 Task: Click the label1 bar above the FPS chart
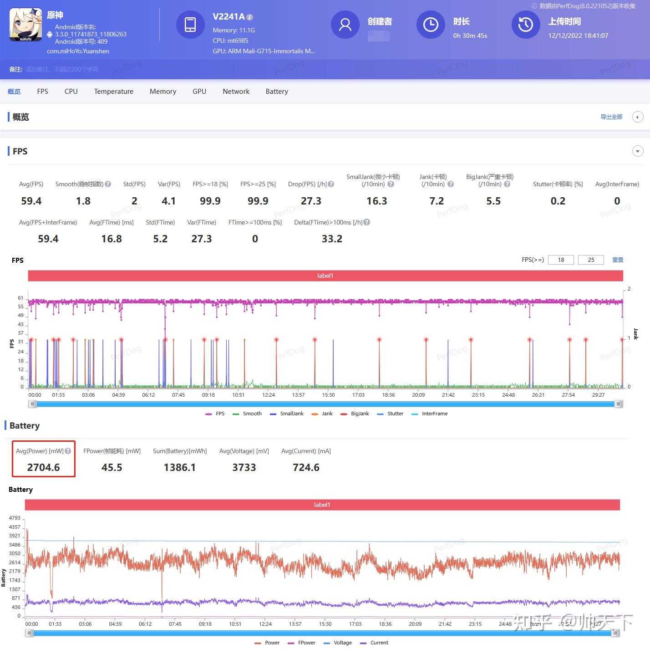point(325,276)
